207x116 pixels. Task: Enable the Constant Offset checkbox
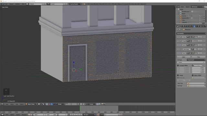pos(178,65)
